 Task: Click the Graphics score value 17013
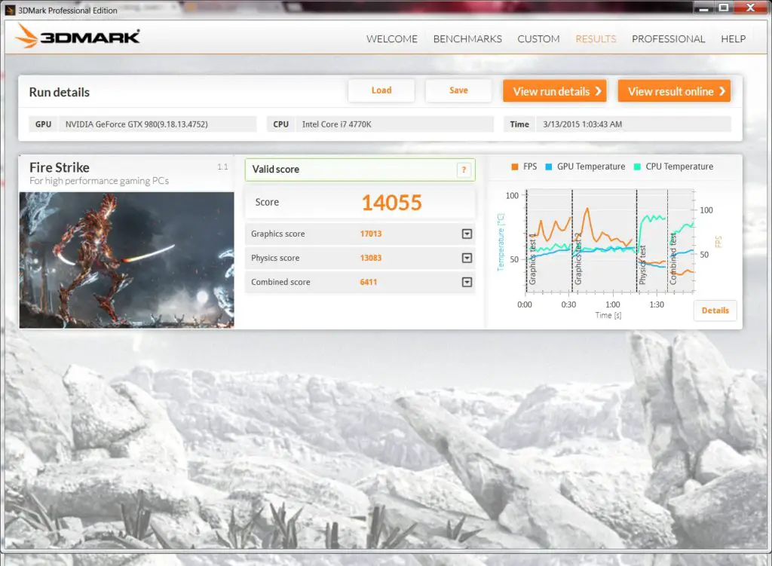click(371, 234)
